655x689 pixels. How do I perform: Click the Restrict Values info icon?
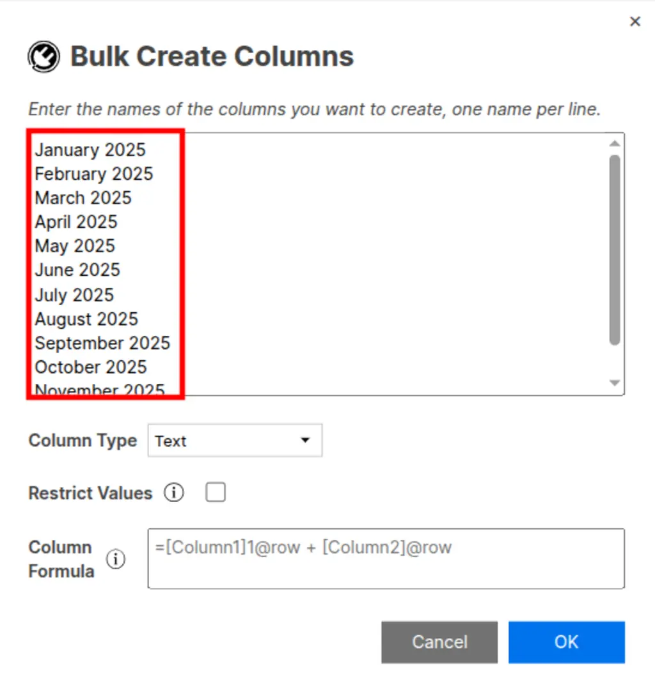[173, 493]
